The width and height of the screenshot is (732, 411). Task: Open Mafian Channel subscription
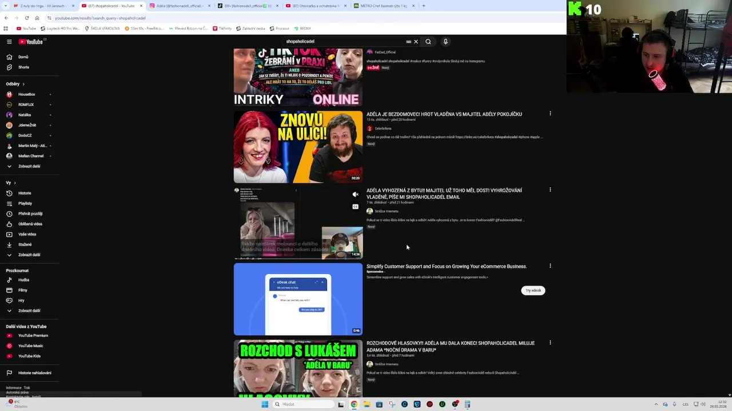30,156
